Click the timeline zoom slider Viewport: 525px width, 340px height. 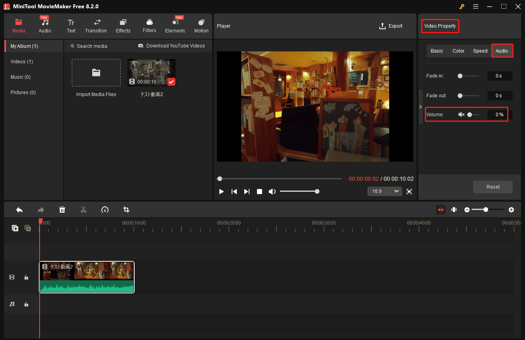[489, 210]
